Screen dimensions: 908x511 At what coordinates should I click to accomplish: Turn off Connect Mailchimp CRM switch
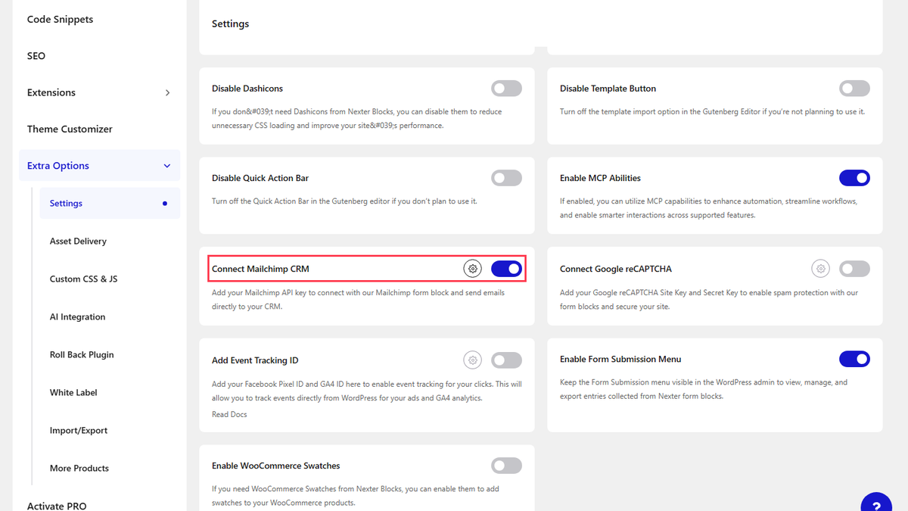click(x=506, y=269)
